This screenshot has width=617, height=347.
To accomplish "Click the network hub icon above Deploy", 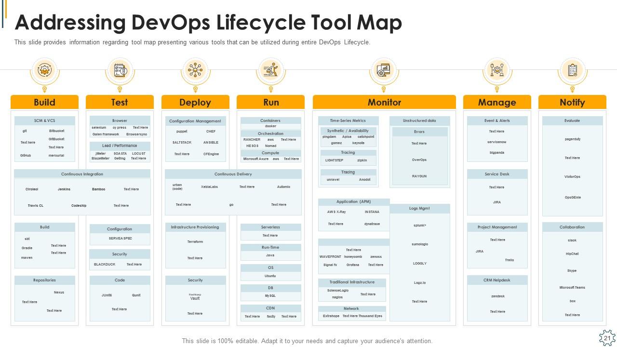I will point(195,70).
